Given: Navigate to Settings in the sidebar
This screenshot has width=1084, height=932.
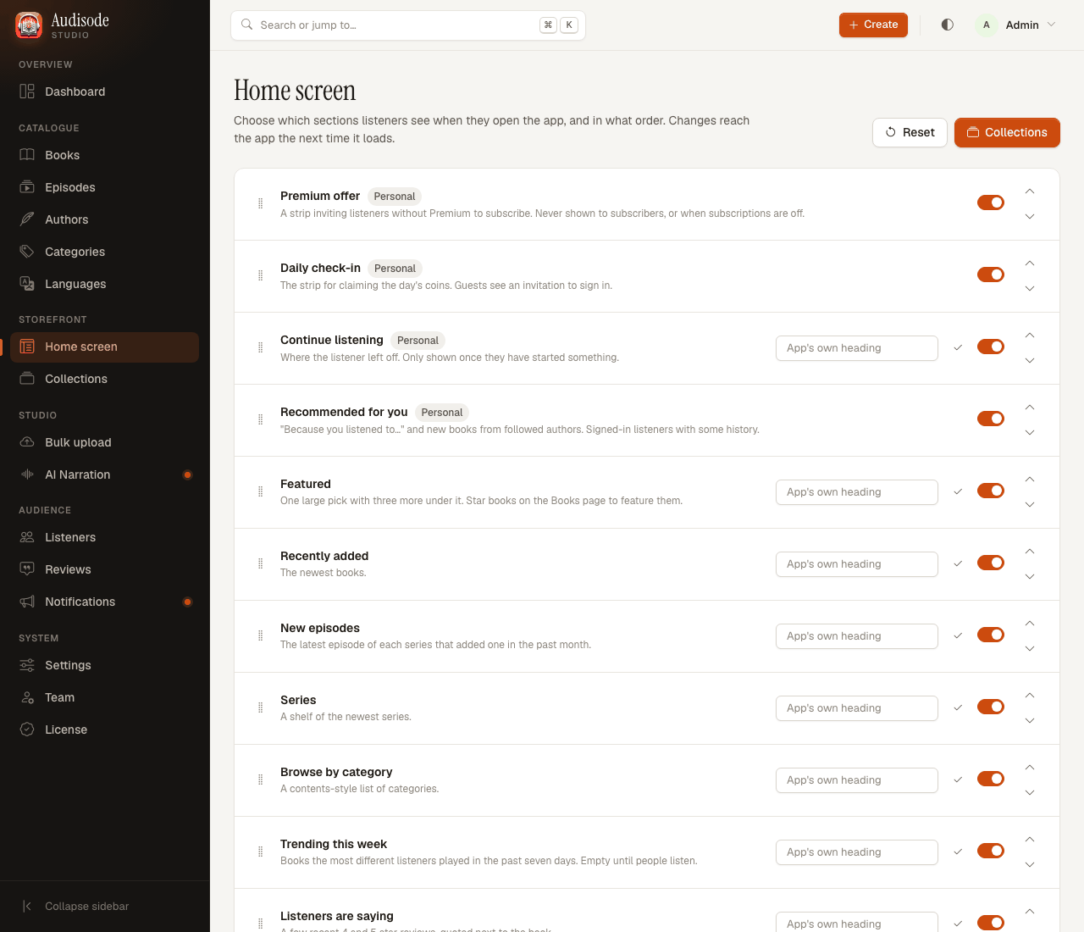Looking at the screenshot, I should click(105, 665).
